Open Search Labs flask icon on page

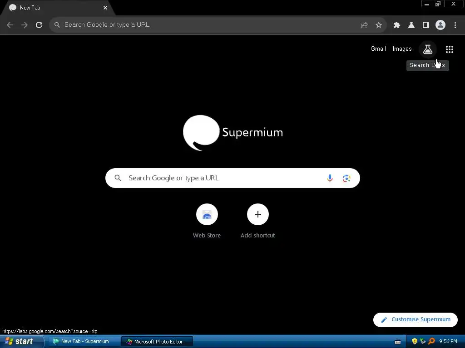[428, 49]
